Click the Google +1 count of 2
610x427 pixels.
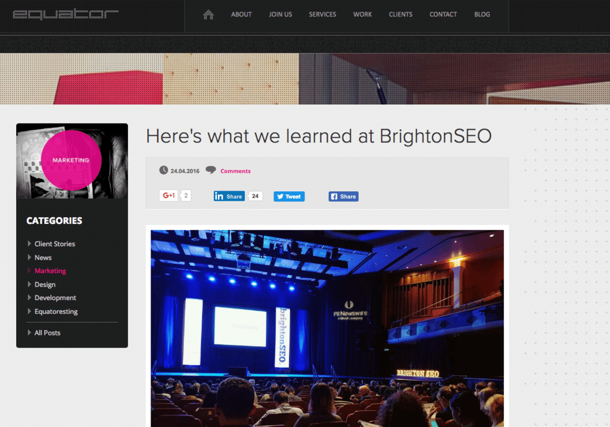[186, 195]
